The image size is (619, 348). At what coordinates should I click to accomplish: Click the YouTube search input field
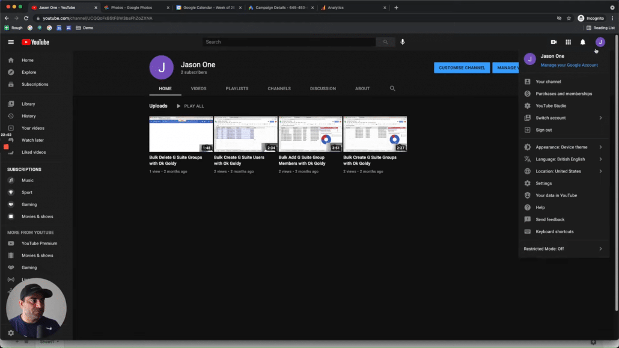pyautogui.click(x=289, y=42)
